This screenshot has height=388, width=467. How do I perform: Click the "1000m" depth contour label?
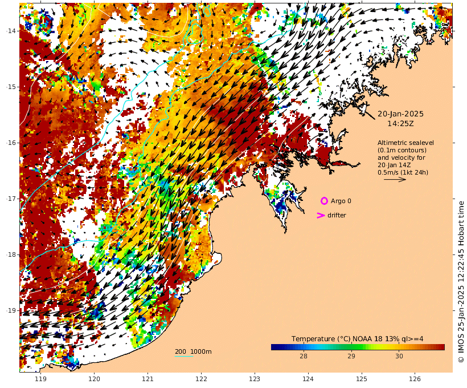(x=201, y=351)
